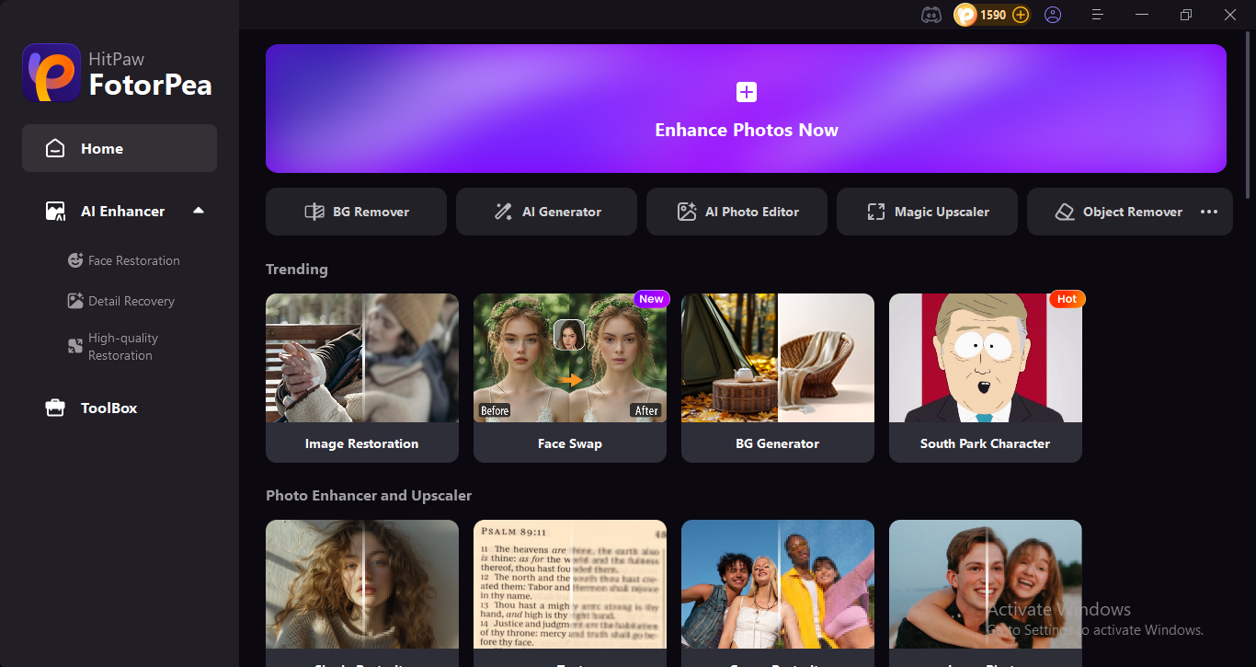Choose High-quality Restoration option

pyautogui.click(x=122, y=347)
